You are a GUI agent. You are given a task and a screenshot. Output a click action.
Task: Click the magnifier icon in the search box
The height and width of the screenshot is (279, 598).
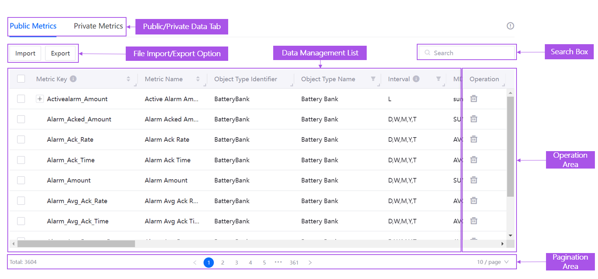427,53
